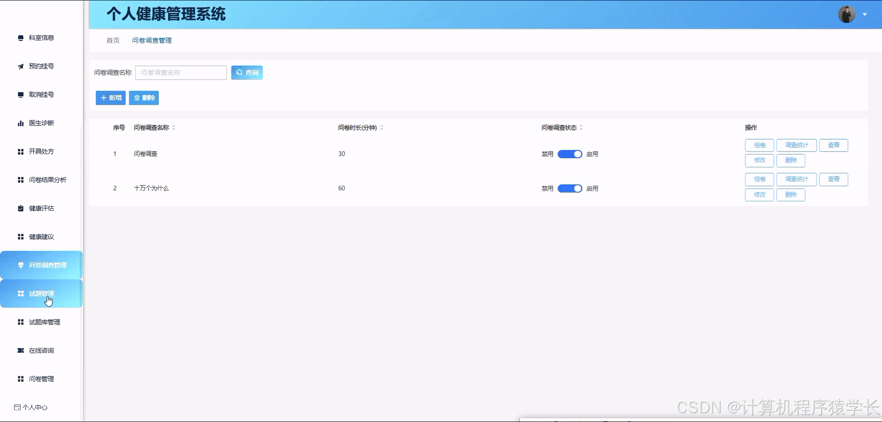Click the 预约挂号 paper-plane icon

(x=21, y=66)
